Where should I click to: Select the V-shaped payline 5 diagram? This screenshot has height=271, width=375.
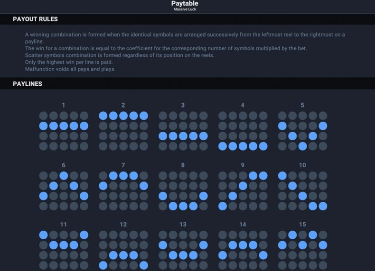(302, 131)
